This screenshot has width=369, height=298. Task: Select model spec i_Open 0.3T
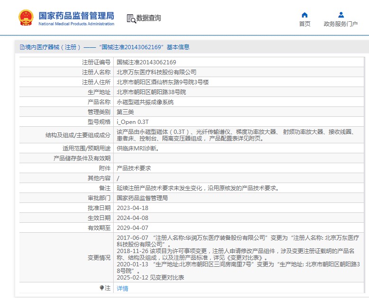click(x=133, y=122)
